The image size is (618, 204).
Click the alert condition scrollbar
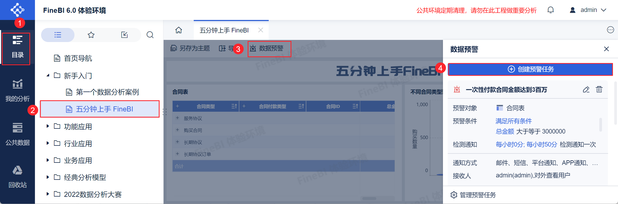[x=600, y=124]
